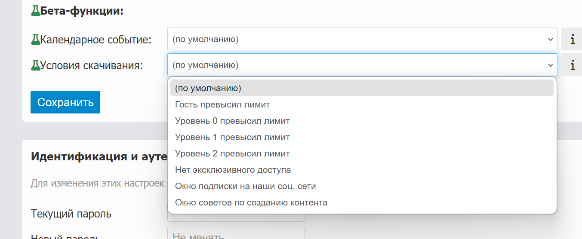The image size is (582, 239).
Task: Pick Уровень 1 превысил лимит
Action: click(x=232, y=137)
